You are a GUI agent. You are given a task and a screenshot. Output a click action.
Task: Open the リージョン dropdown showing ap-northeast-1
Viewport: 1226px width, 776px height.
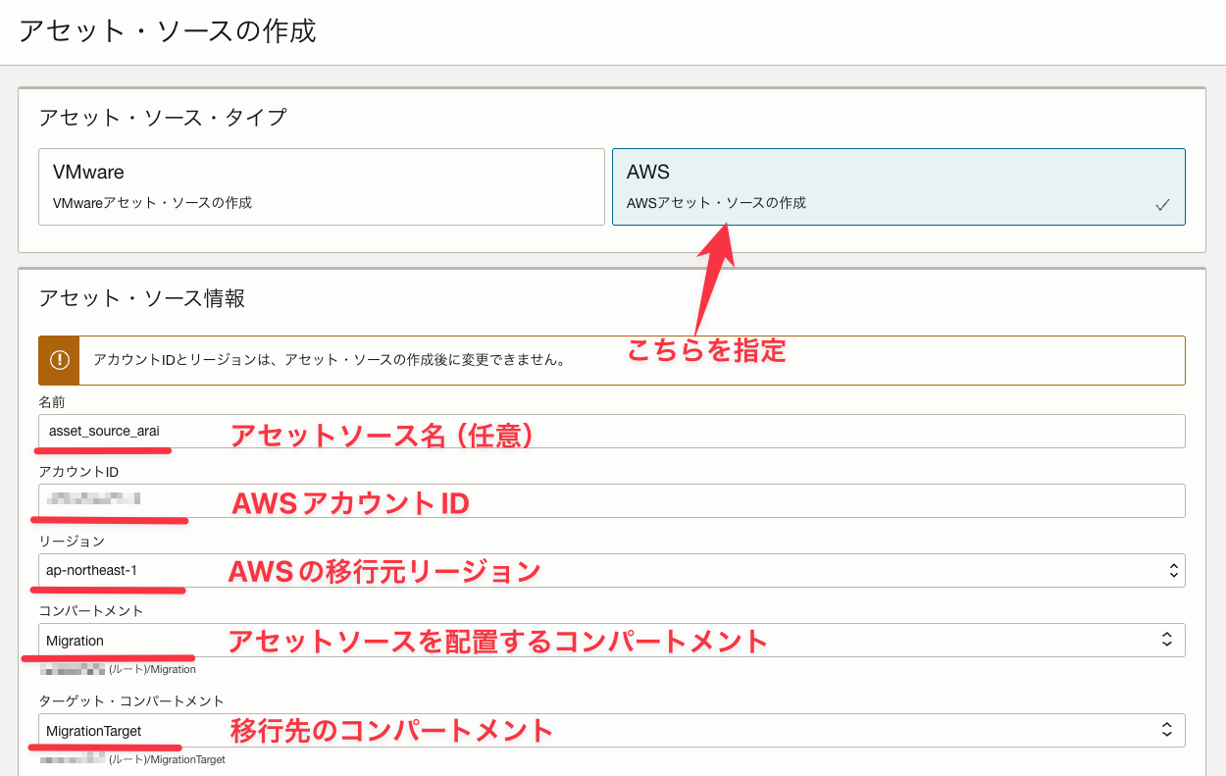[x=612, y=570]
